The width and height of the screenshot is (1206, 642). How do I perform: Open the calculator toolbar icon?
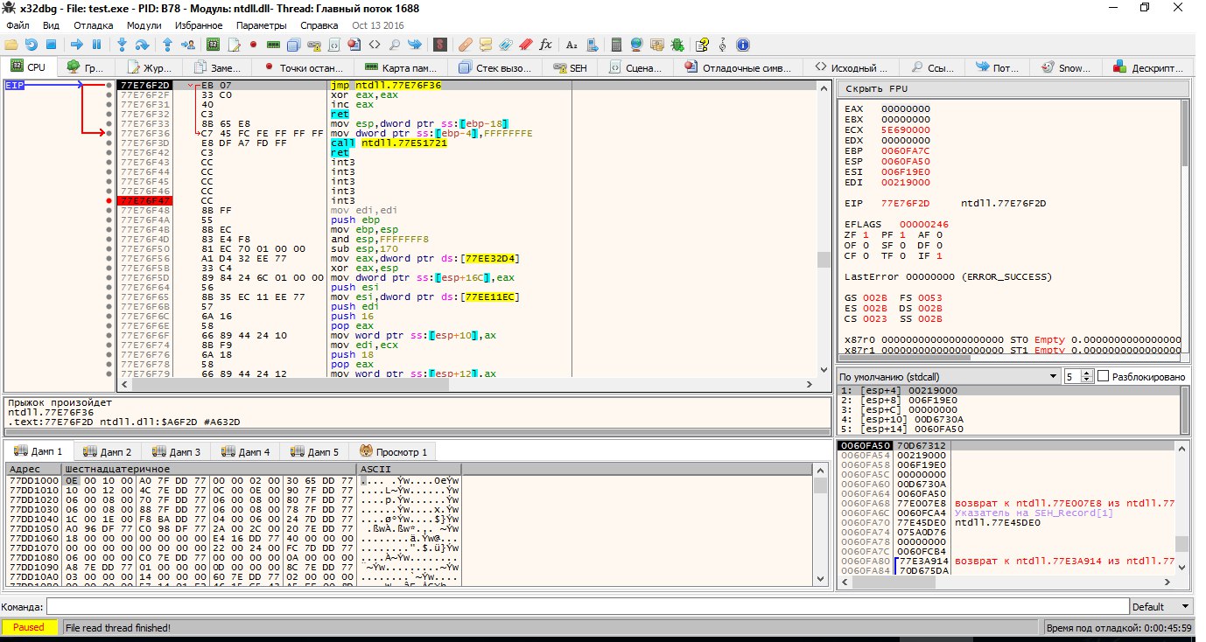coord(616,44)
